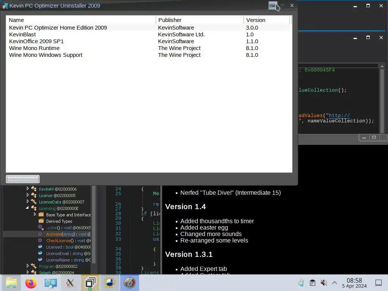Screen dimensions: 388x291
Task: Sort list by Publisher column header
Action: coord(200,20)
